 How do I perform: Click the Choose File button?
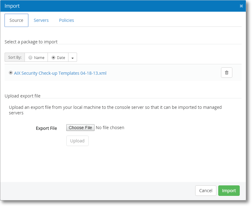click(80, 128)
